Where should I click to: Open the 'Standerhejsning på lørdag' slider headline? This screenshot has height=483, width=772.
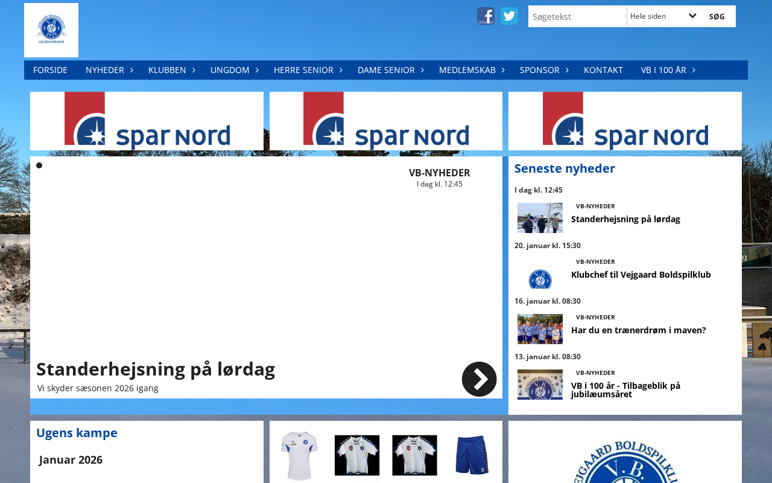click(156, 369)
